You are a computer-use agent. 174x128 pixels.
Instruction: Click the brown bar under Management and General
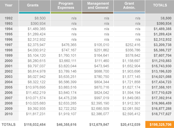point(98,13)
